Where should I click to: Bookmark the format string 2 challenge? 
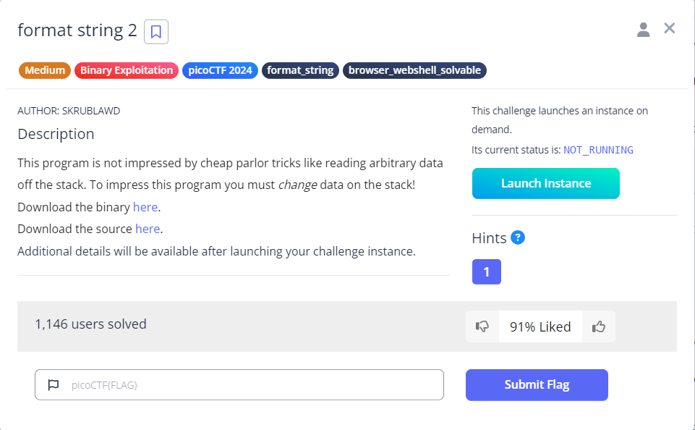[156, 32]
